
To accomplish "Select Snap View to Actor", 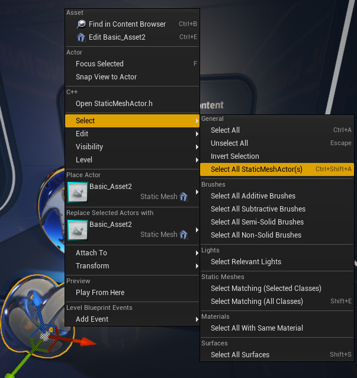I will pyautogui.click(x=132, y=77).
